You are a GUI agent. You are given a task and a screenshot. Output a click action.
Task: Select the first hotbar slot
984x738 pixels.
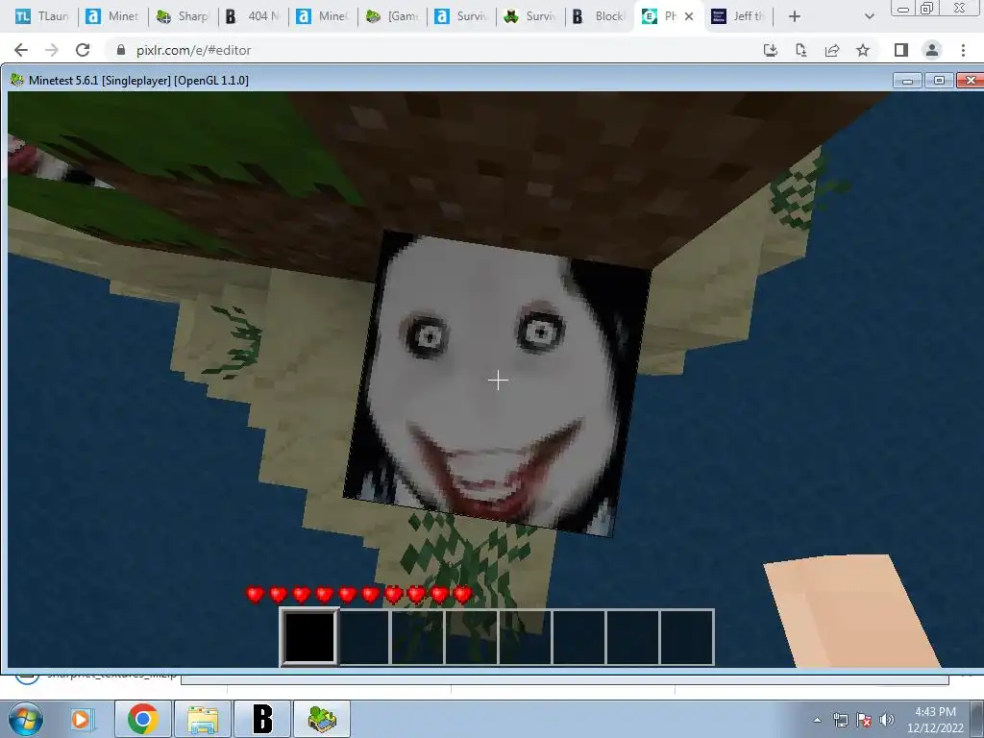308,636
